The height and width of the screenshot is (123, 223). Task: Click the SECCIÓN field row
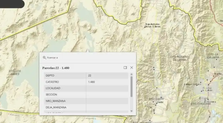pos(86,94)
